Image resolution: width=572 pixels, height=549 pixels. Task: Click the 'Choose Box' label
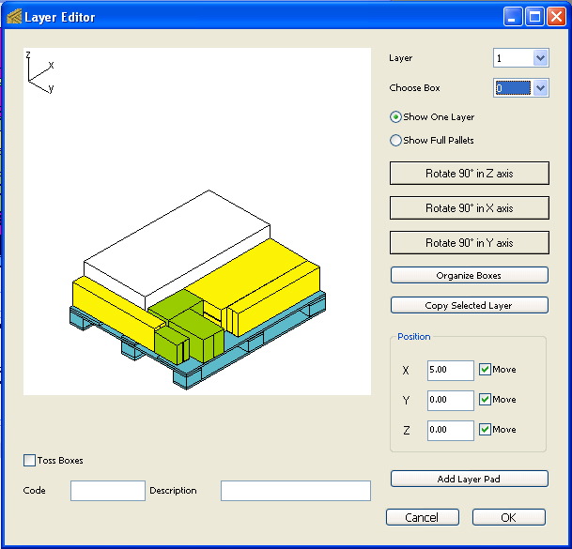414,88
